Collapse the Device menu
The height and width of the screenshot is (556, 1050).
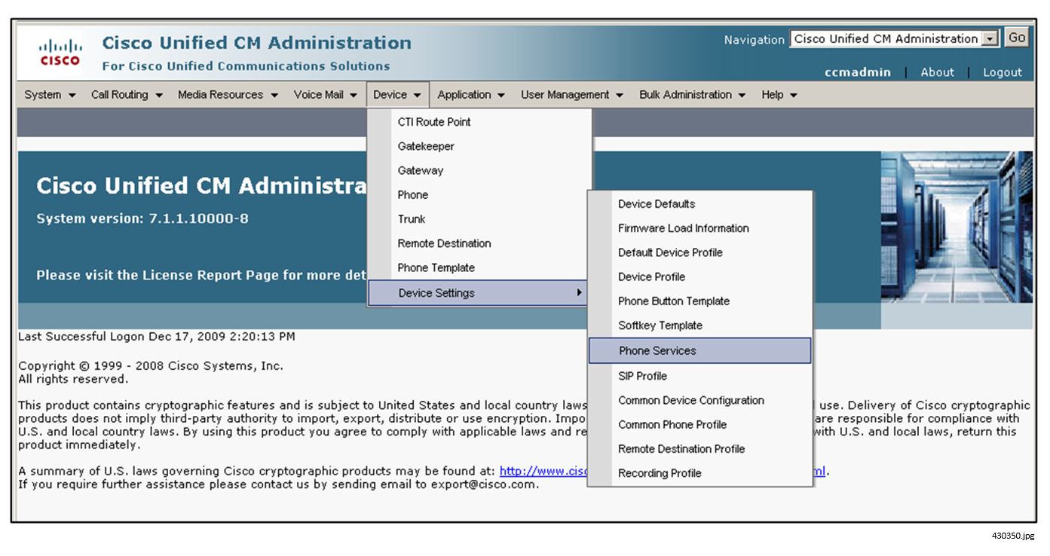(398, 95)
